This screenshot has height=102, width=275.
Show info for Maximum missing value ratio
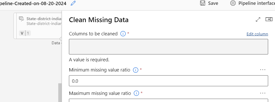click(136, 93)
